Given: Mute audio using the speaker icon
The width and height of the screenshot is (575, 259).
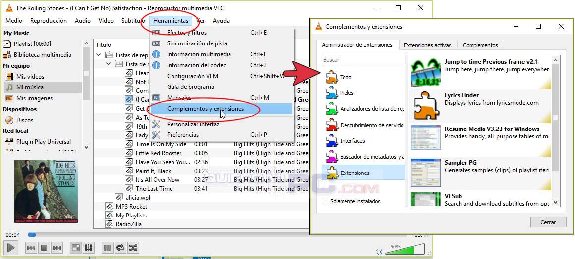Looking at the screenshot, I should click(x=379, y=251).
